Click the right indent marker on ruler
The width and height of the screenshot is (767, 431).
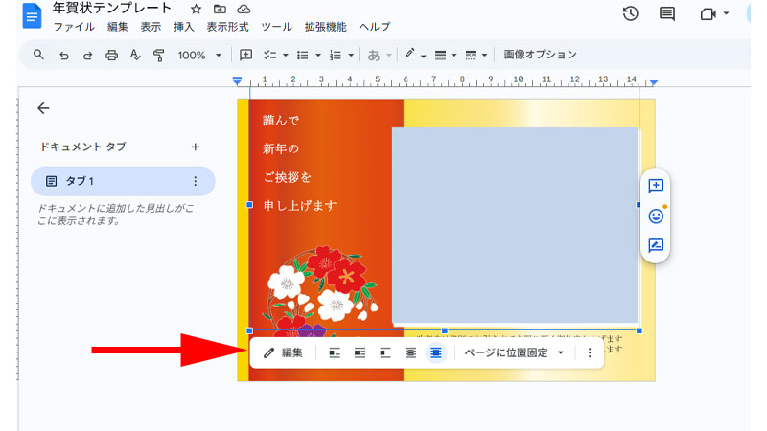click(x=654, y=82)
